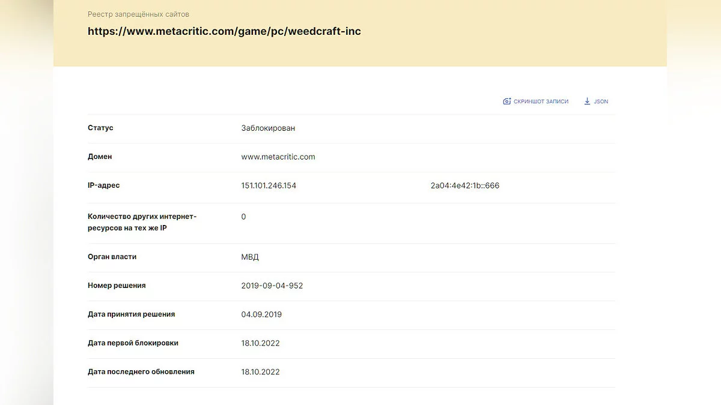
Task: Click 'Количество других интернет-ресурсов' label
Action: click(x=142, y=222)
